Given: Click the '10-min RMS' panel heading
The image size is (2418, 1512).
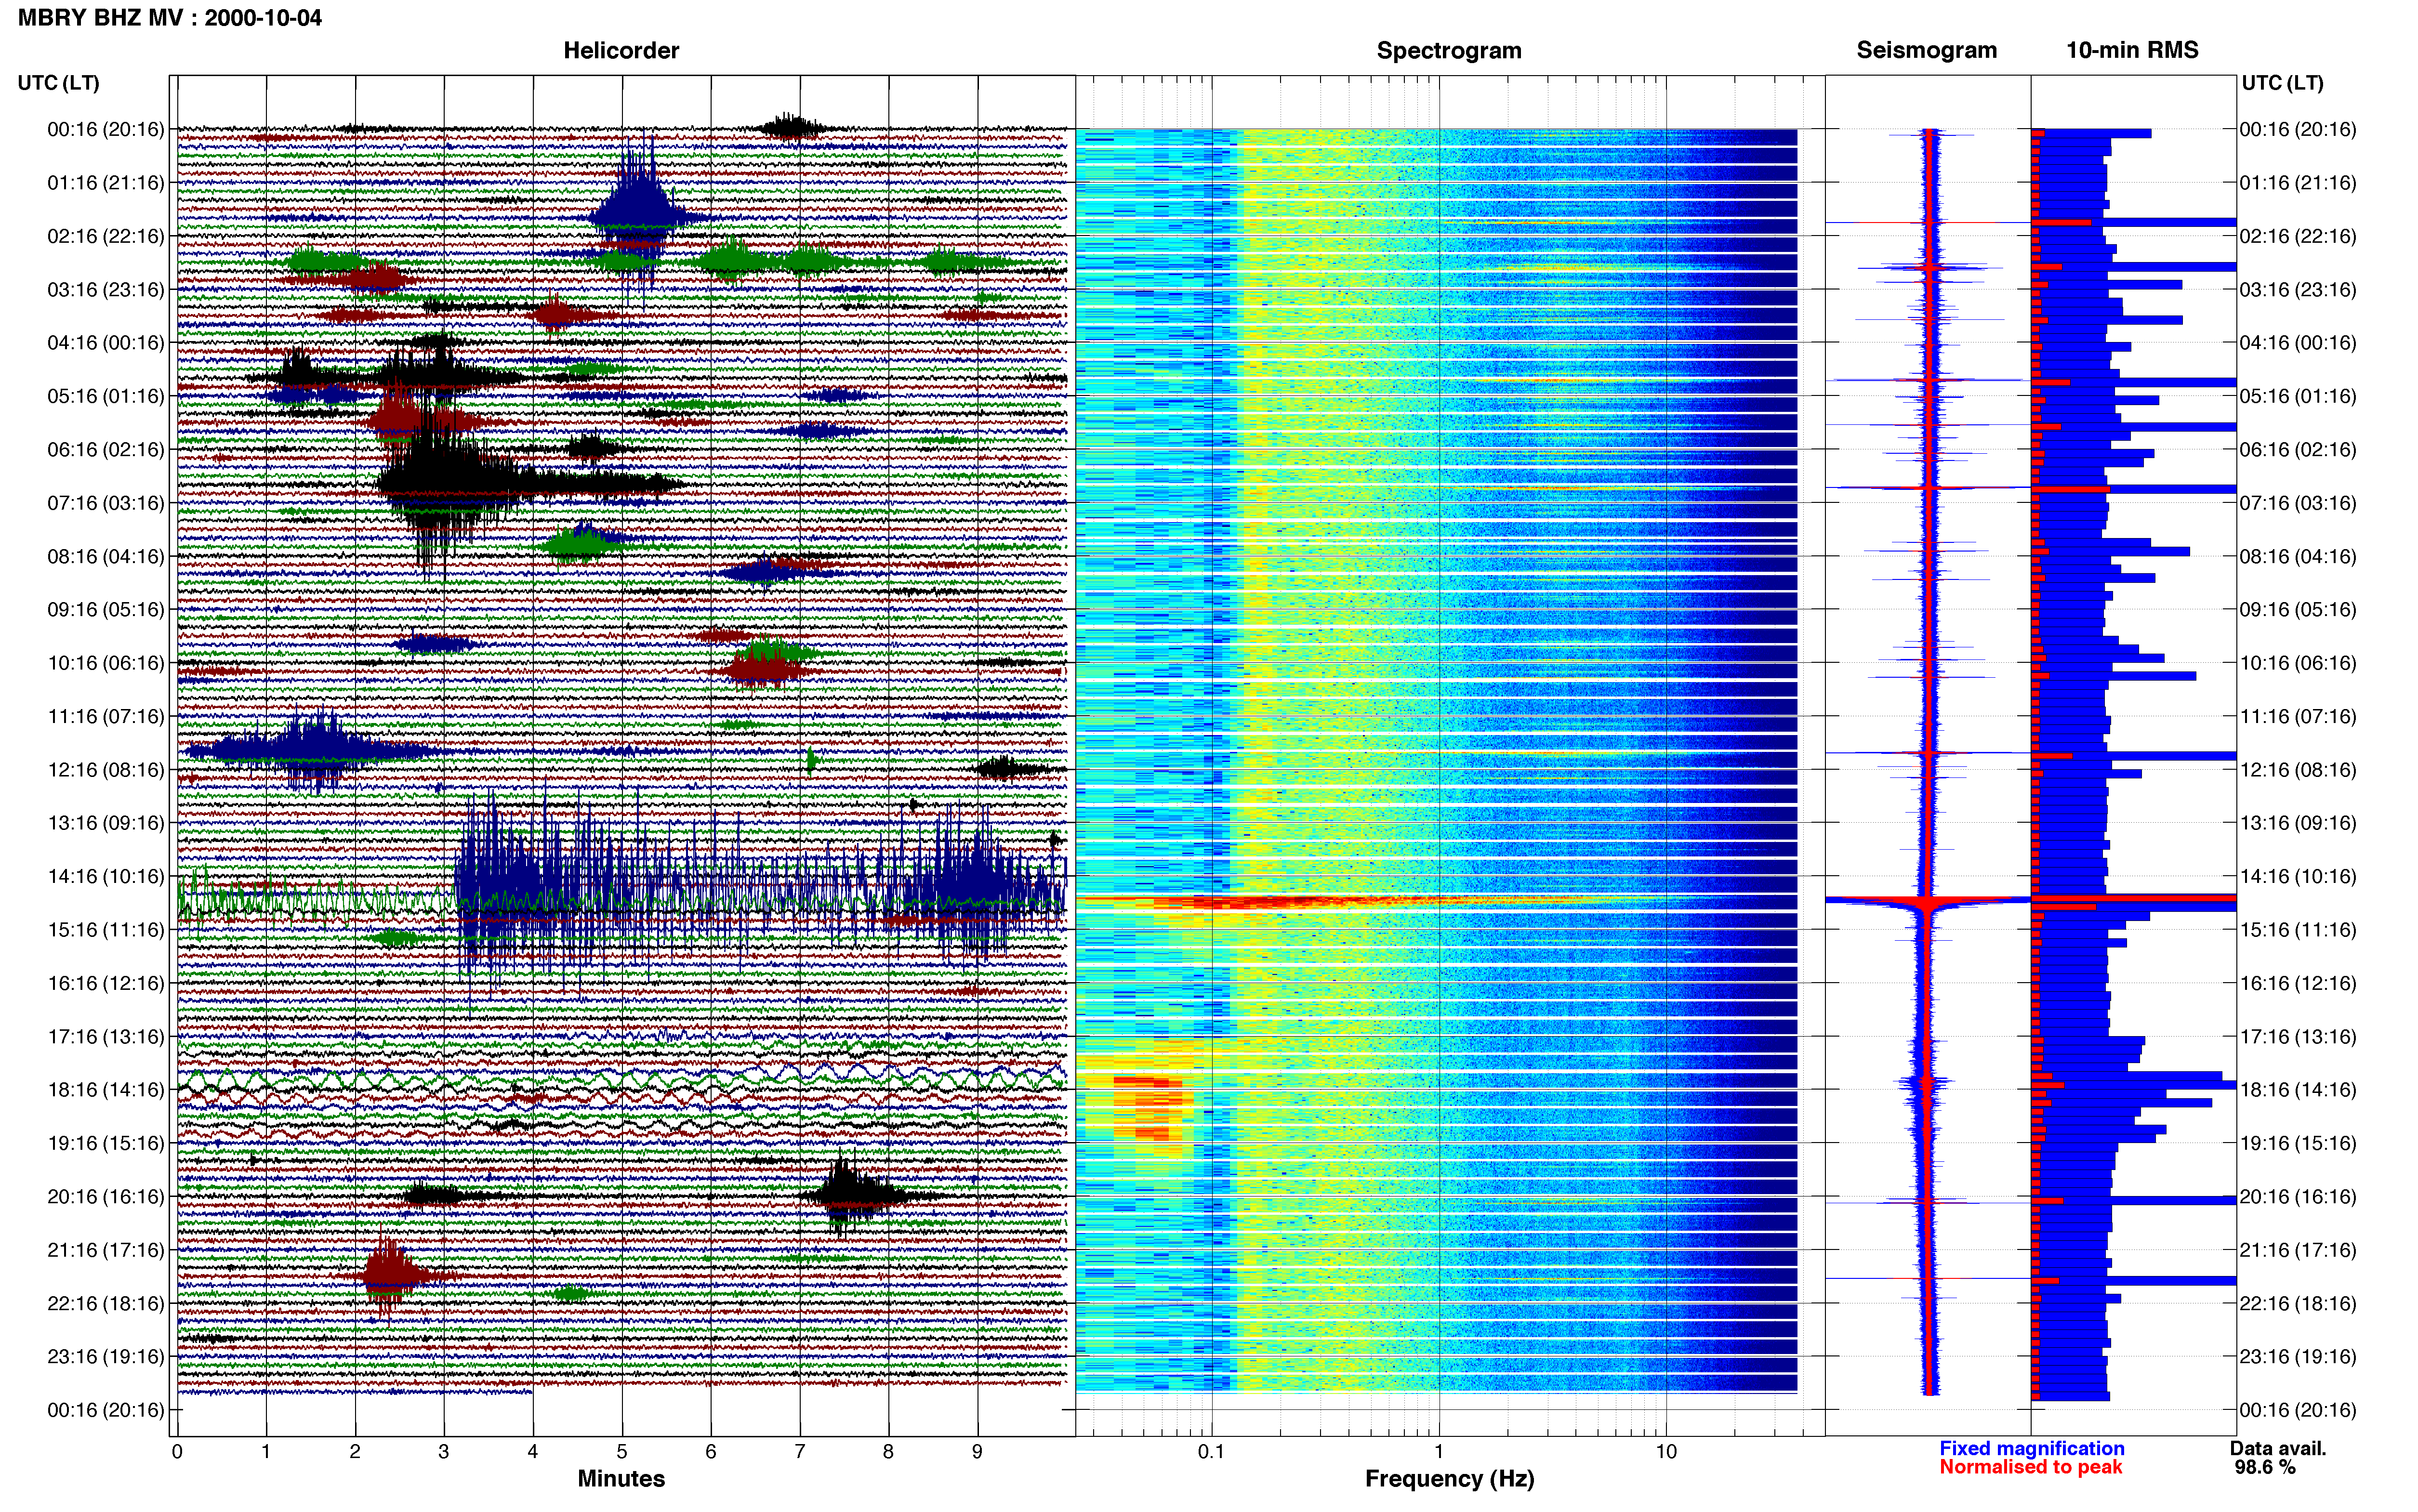Looking at the screenshot, I should click(x=2132, y=50).
